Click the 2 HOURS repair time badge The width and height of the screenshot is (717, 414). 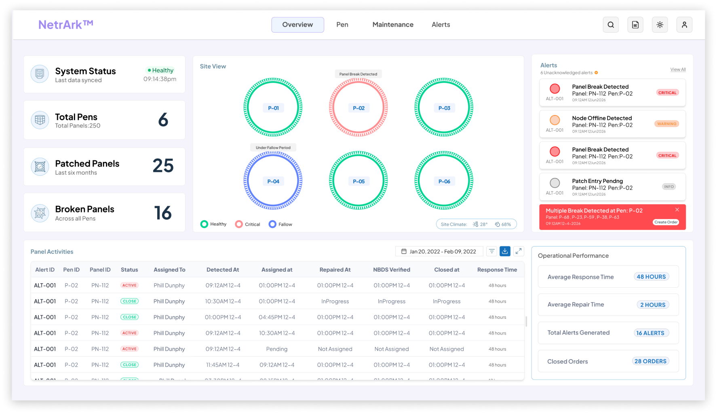[x=653, y=305]
